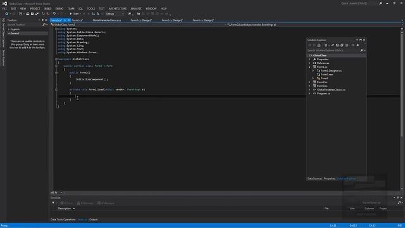
Task: Expand the References node in Solution Explorer
Action: click(x=309, y=63)
